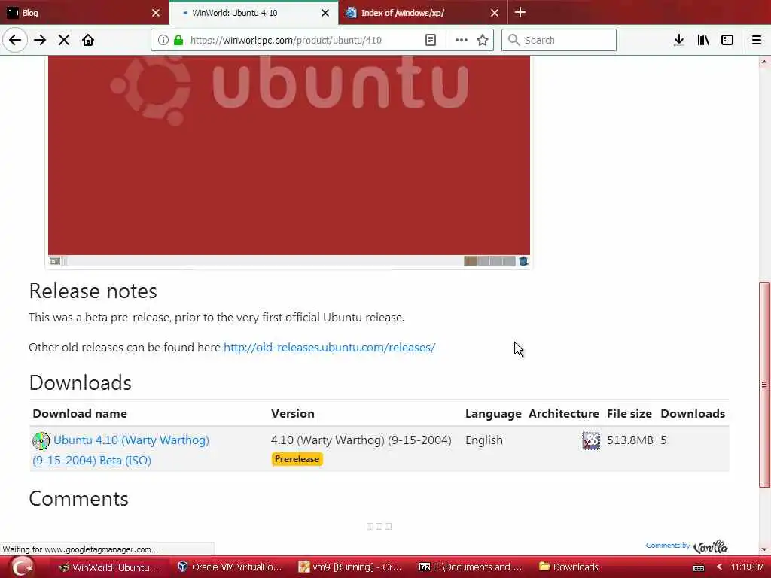
Task: Open the Library menu
Action: [x=703, y=40]
